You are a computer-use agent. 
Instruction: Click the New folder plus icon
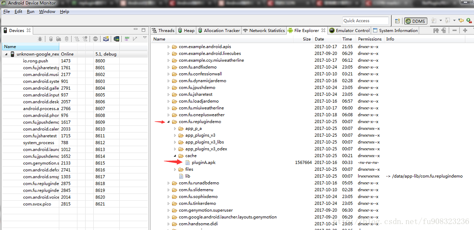(465, 31)
